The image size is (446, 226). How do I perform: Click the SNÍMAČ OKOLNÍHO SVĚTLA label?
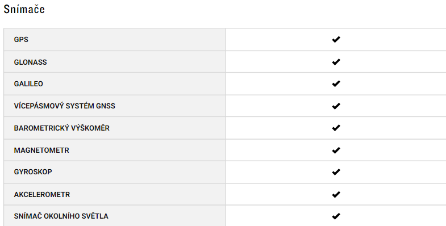[61, 216]
